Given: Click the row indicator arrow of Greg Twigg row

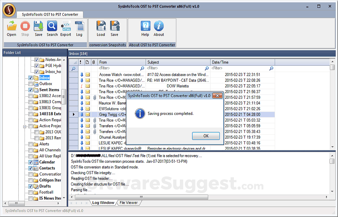Looking at the screenshot, I should pos(74,114).
